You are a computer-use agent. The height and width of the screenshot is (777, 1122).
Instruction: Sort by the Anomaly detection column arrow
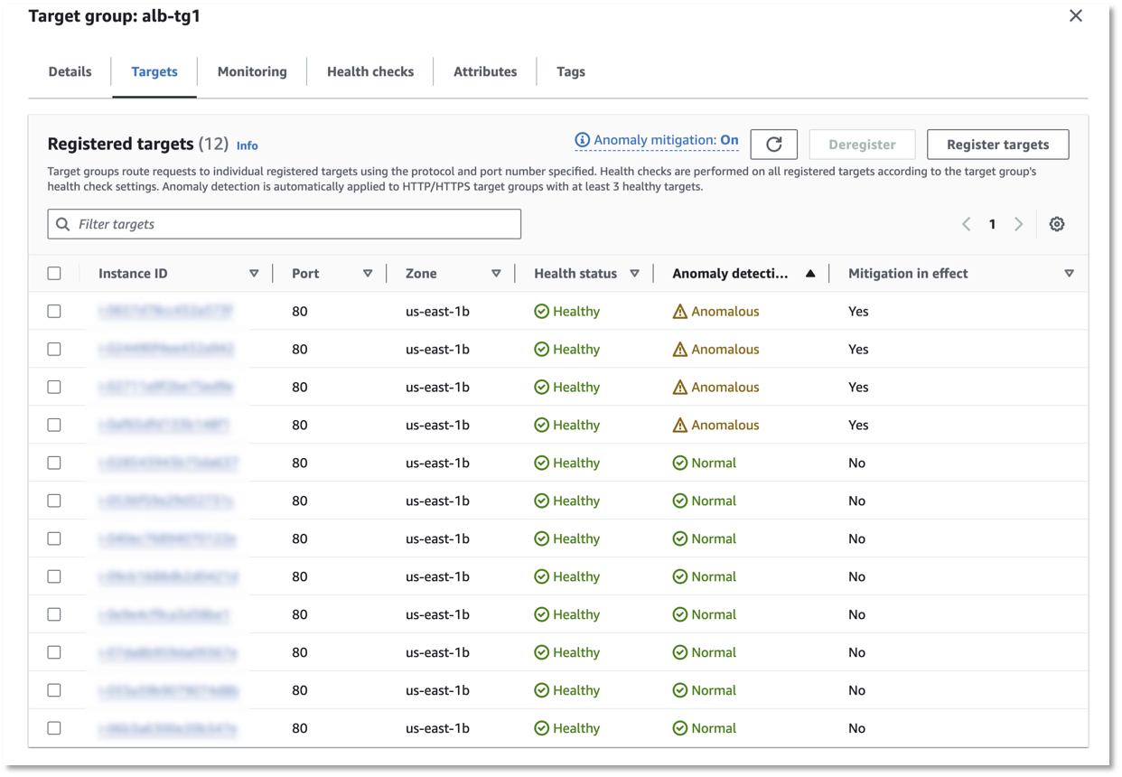[810, 273]
